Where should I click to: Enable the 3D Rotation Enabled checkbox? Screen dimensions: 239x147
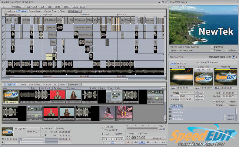click(225, 119)
